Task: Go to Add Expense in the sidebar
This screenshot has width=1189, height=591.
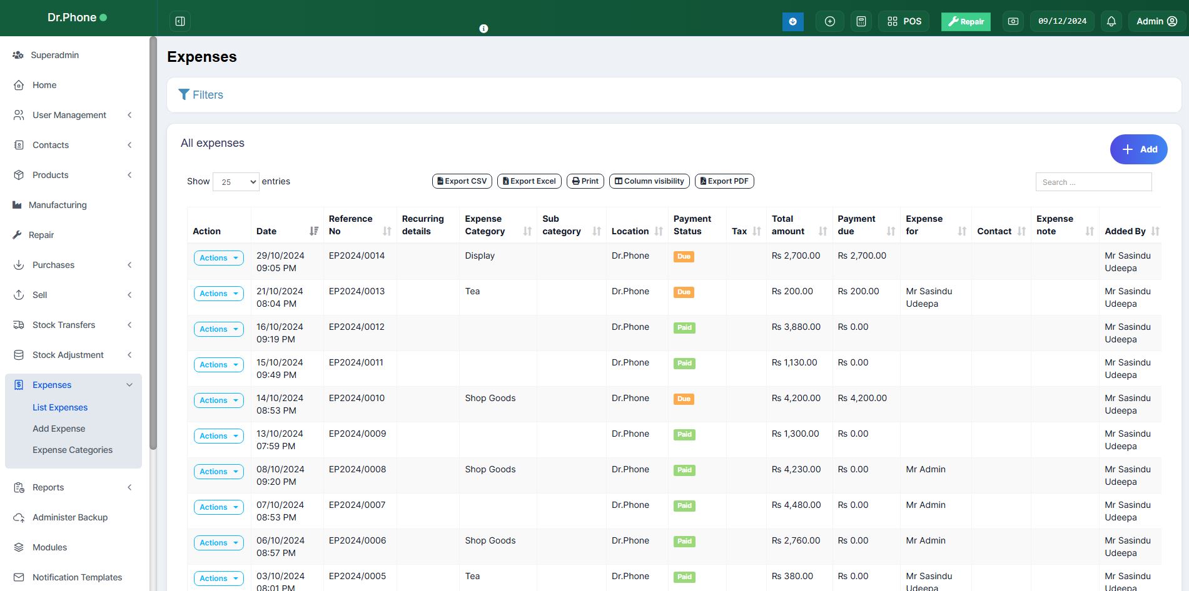Action: [59, 429]
